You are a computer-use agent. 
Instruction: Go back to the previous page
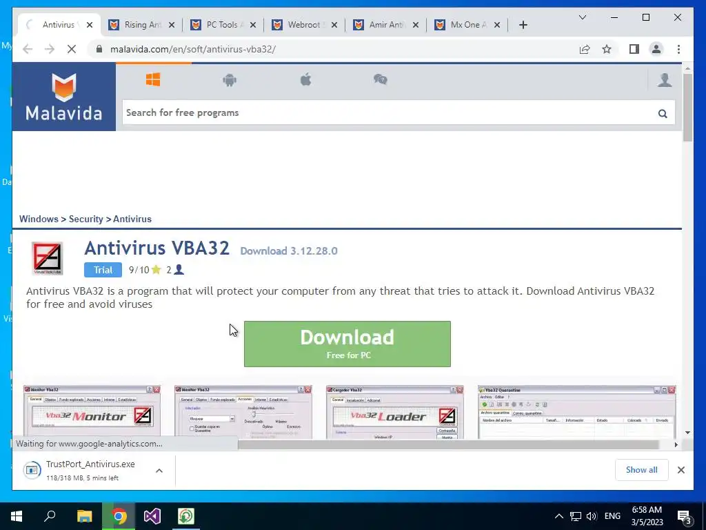(x=28, y=49)
